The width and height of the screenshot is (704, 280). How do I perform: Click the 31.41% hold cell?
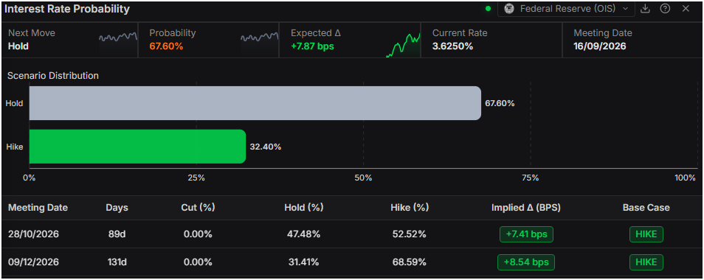[x=304, y=262]
